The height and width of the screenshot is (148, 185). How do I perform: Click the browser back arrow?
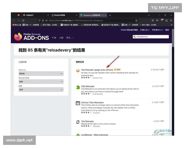(14, 21)
